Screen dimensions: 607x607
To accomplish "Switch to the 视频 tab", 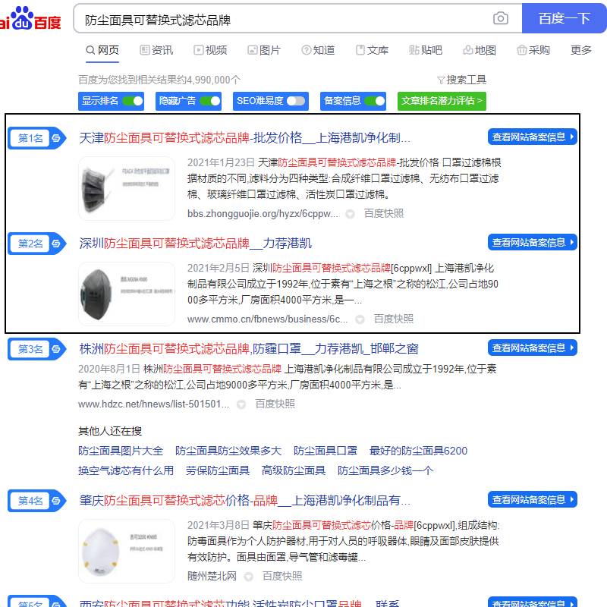I will 210,50.
